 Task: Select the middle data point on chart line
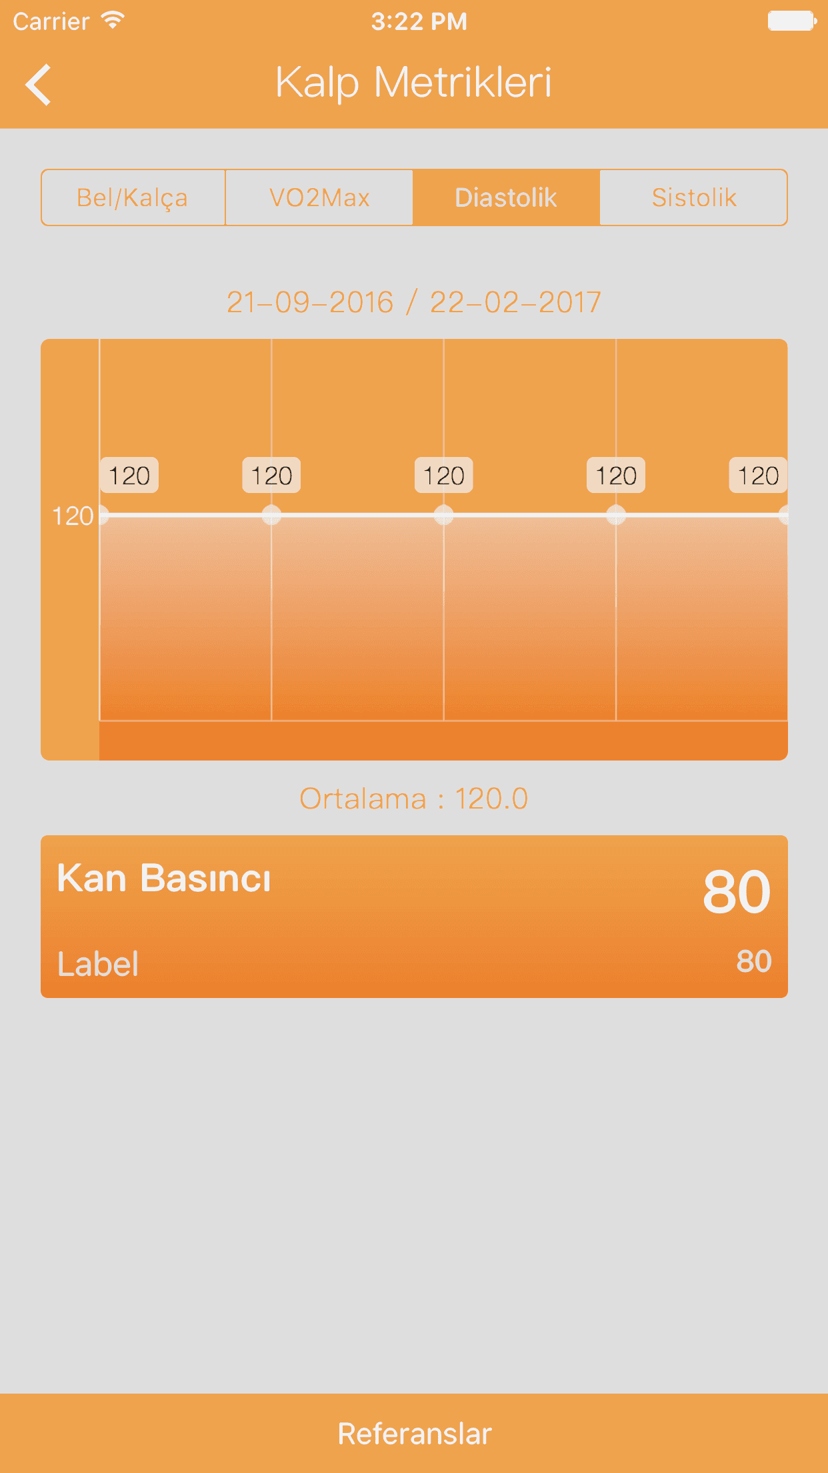pos(443,515)
